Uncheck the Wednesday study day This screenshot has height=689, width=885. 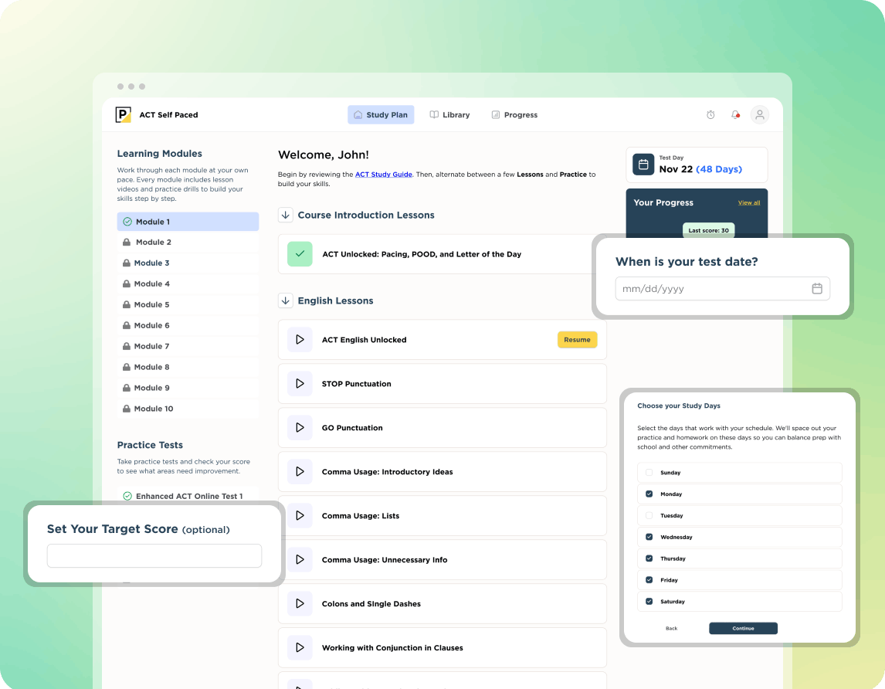649,537
